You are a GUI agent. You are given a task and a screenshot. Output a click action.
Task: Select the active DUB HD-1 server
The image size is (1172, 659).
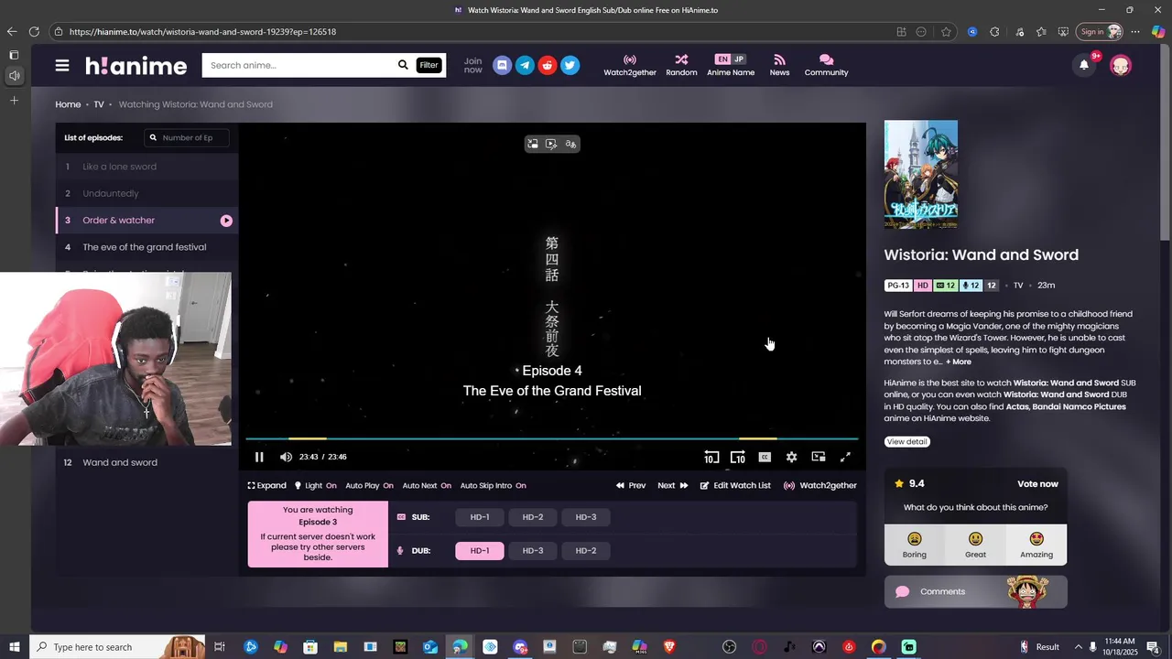480,551
